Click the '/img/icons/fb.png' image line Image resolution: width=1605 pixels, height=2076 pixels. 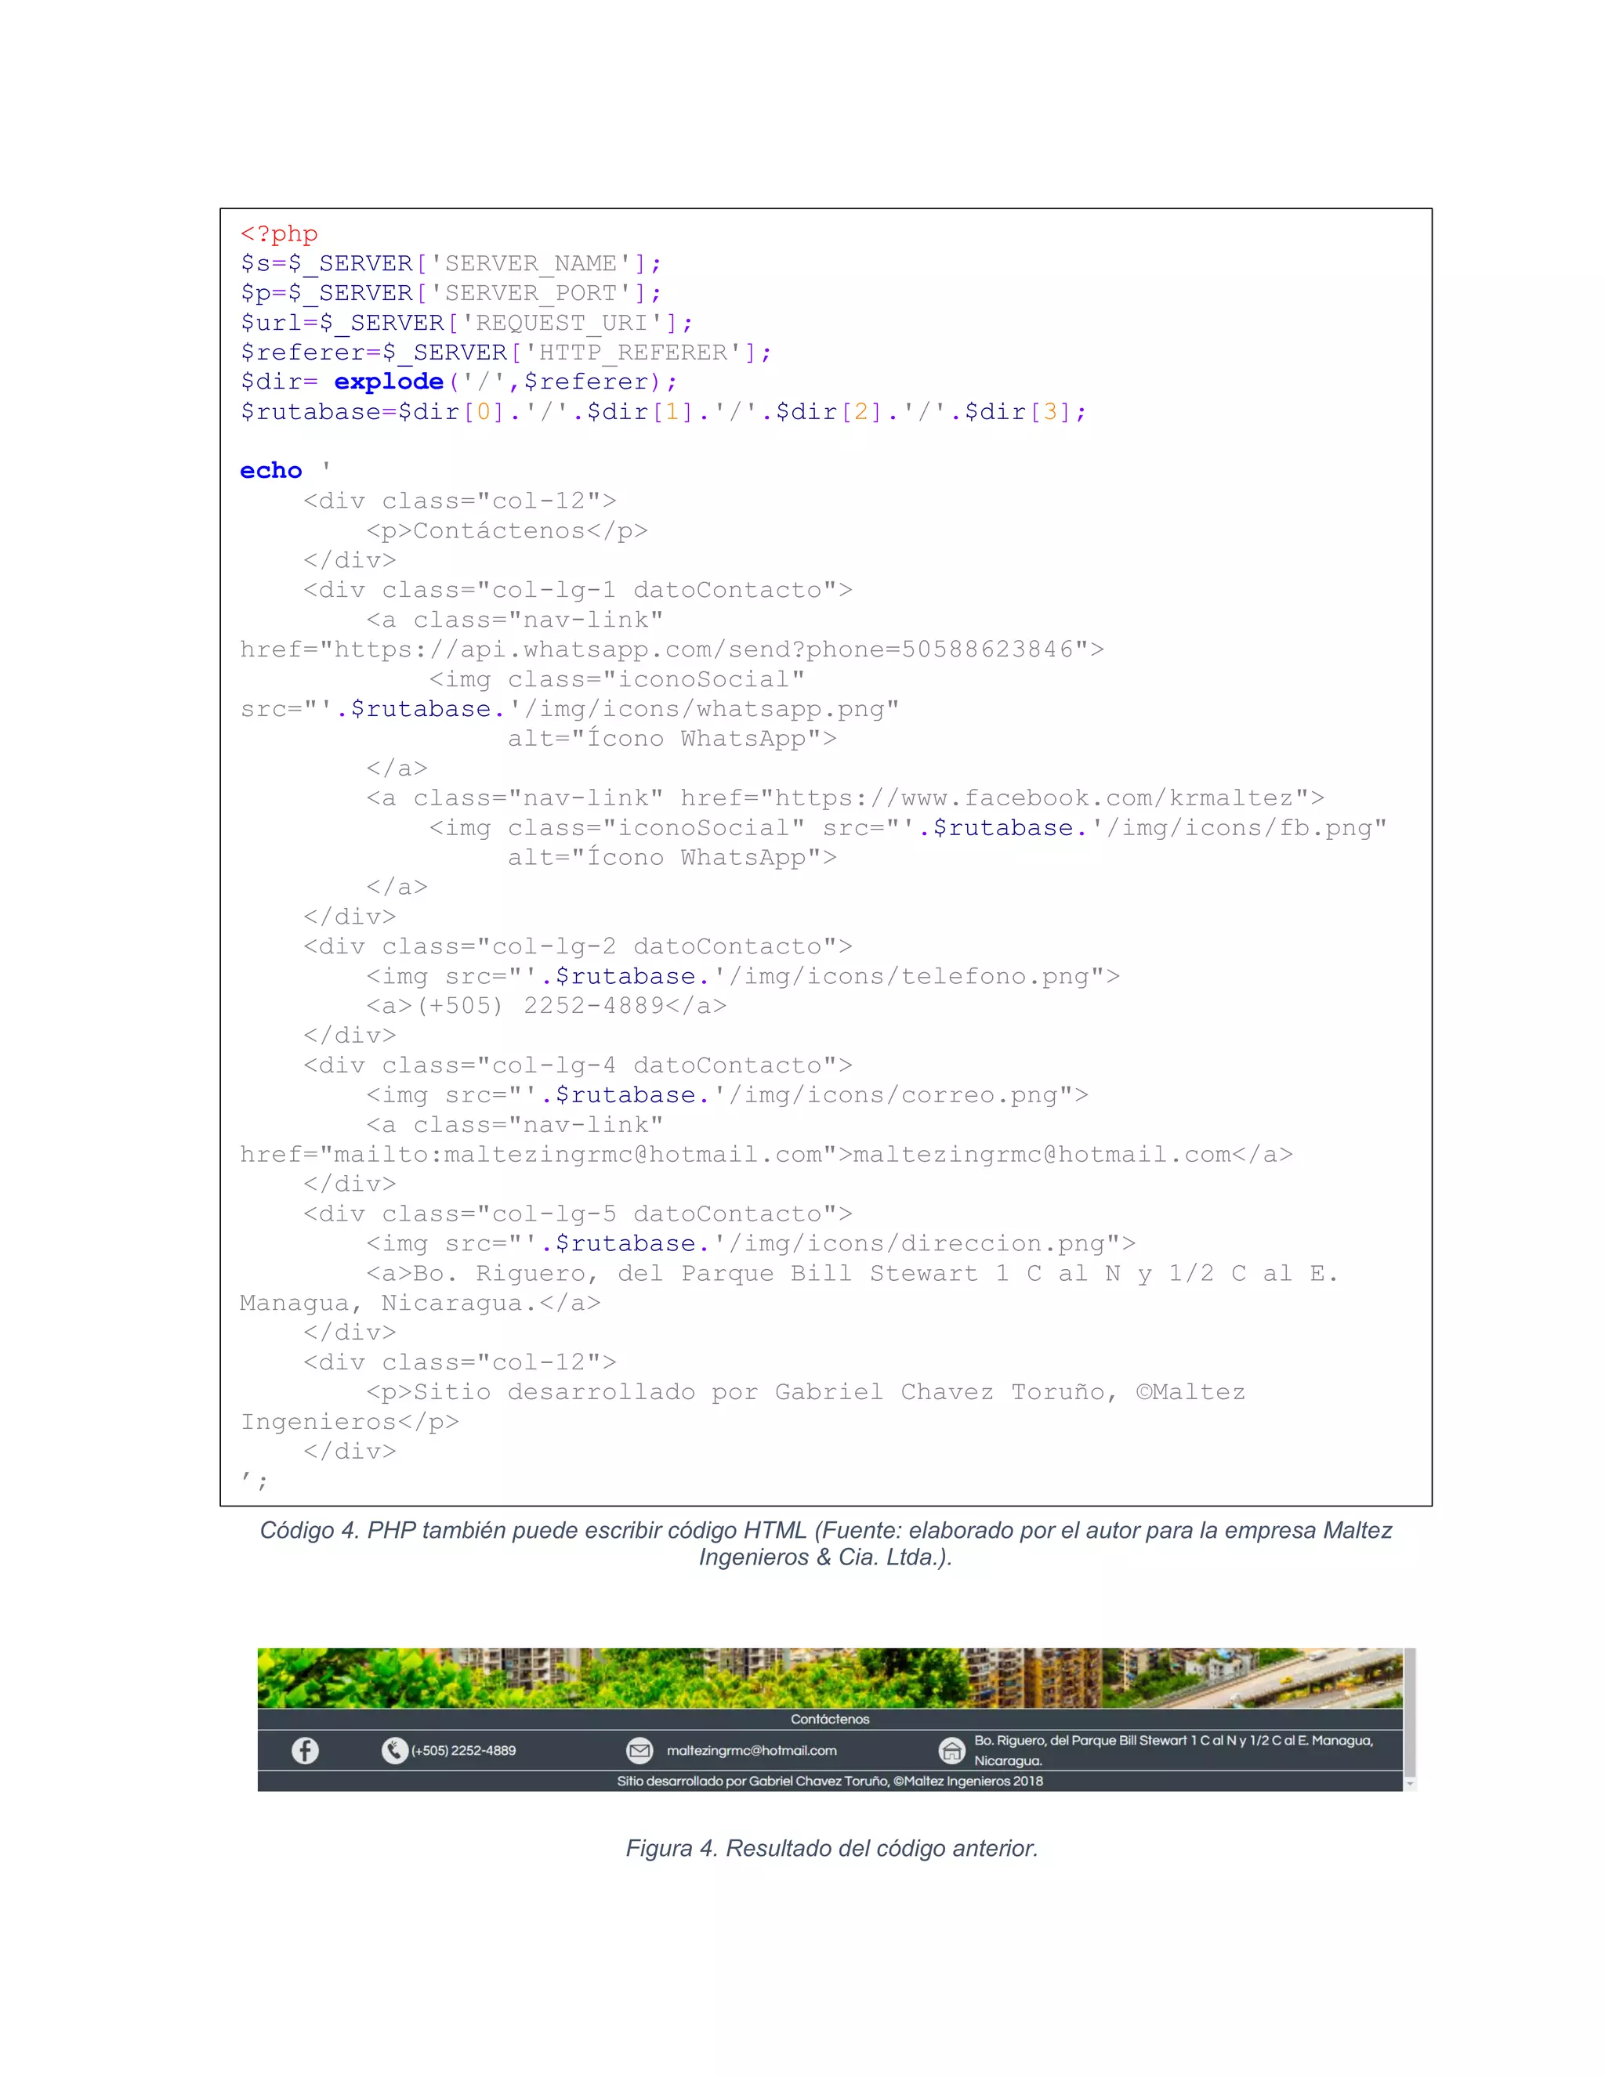coord(908,828)
